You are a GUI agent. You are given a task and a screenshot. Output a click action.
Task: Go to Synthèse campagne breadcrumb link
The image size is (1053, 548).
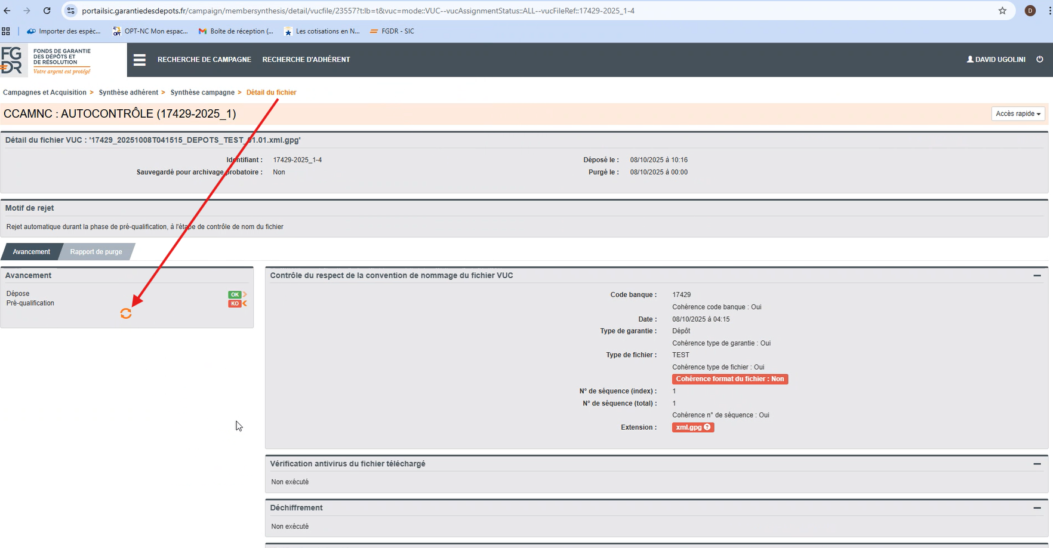click(x=202, y=93)
